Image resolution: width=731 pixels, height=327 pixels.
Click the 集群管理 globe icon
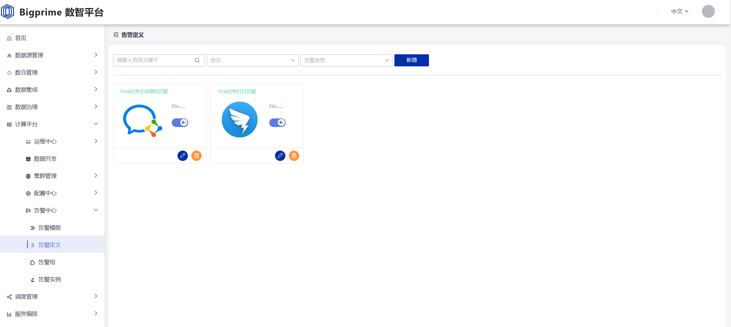tap(28, 176)
